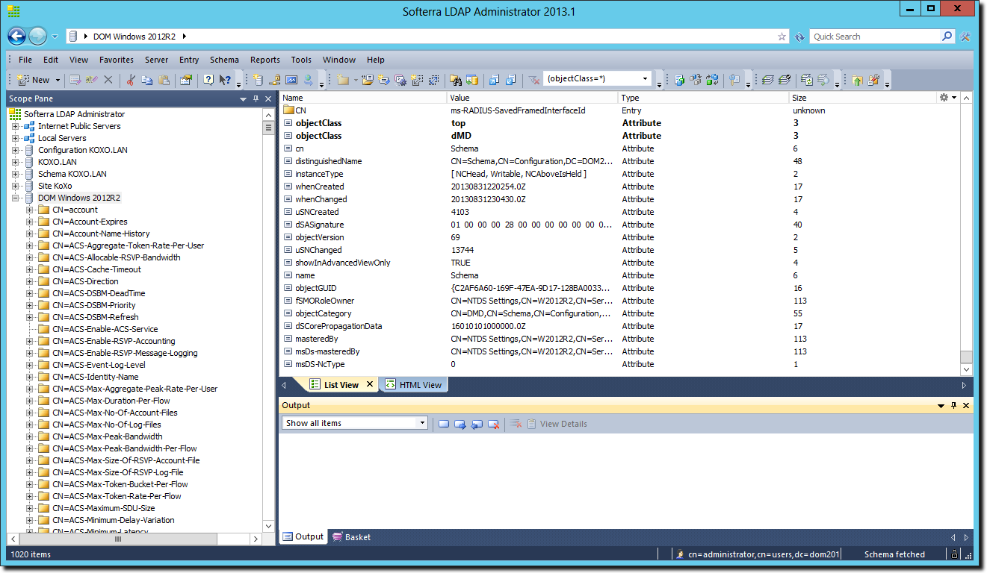Click the settings wrench icon at top right
The width and height of the screenshot is (987, 573).
click(x=965, y=37)
